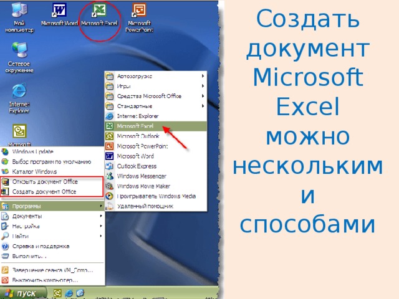The height and width of the screenshot is (299, 399).
Task: Click the Microsoft Word label in submenu
Action: point(135,156)
